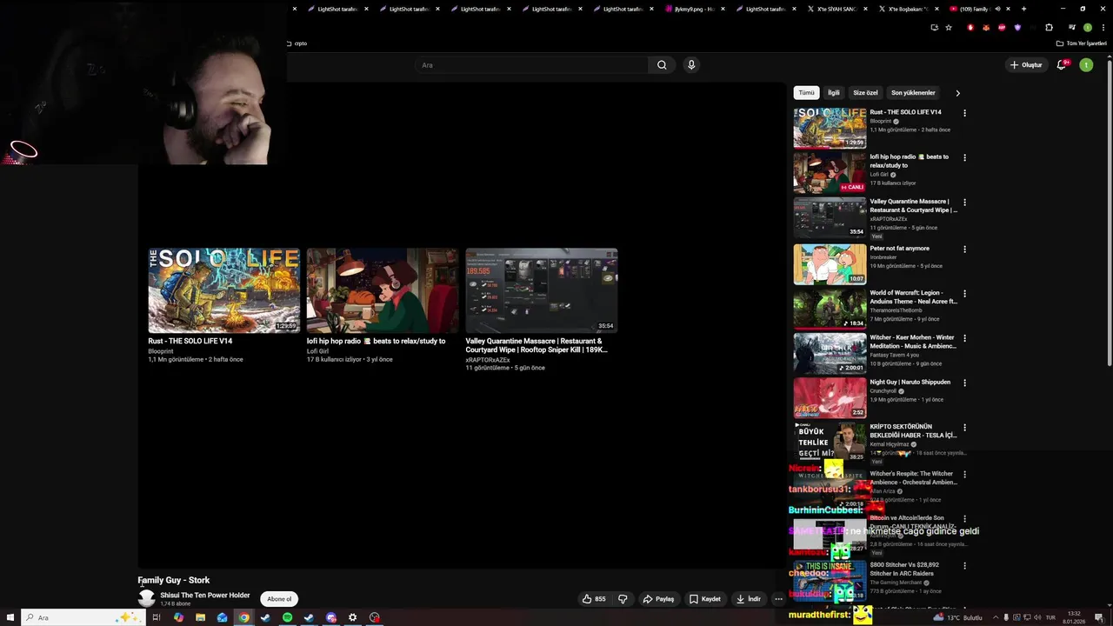The height and width of the screenshot is (626, 1113).
Task: Open Tüm Yer İşaretleri bookmarks folder
Action: (x=1082, y=43)
